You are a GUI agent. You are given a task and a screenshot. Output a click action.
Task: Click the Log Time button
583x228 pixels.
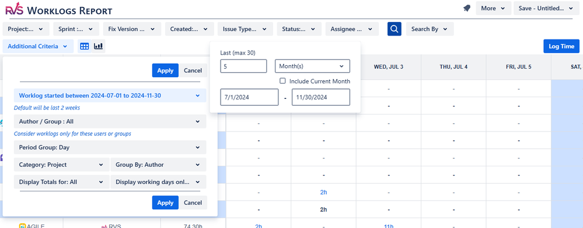561,47
